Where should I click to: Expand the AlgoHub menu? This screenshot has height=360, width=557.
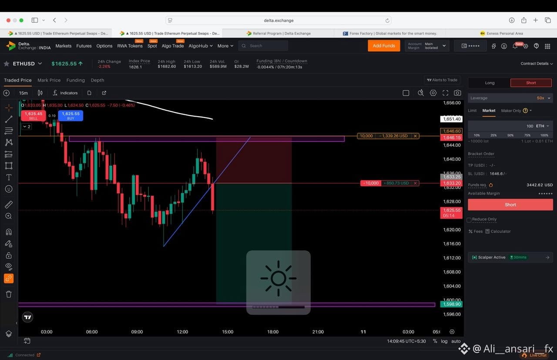[201, 46]
